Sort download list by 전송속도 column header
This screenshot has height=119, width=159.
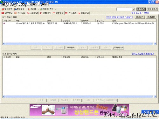pos(88,21)
